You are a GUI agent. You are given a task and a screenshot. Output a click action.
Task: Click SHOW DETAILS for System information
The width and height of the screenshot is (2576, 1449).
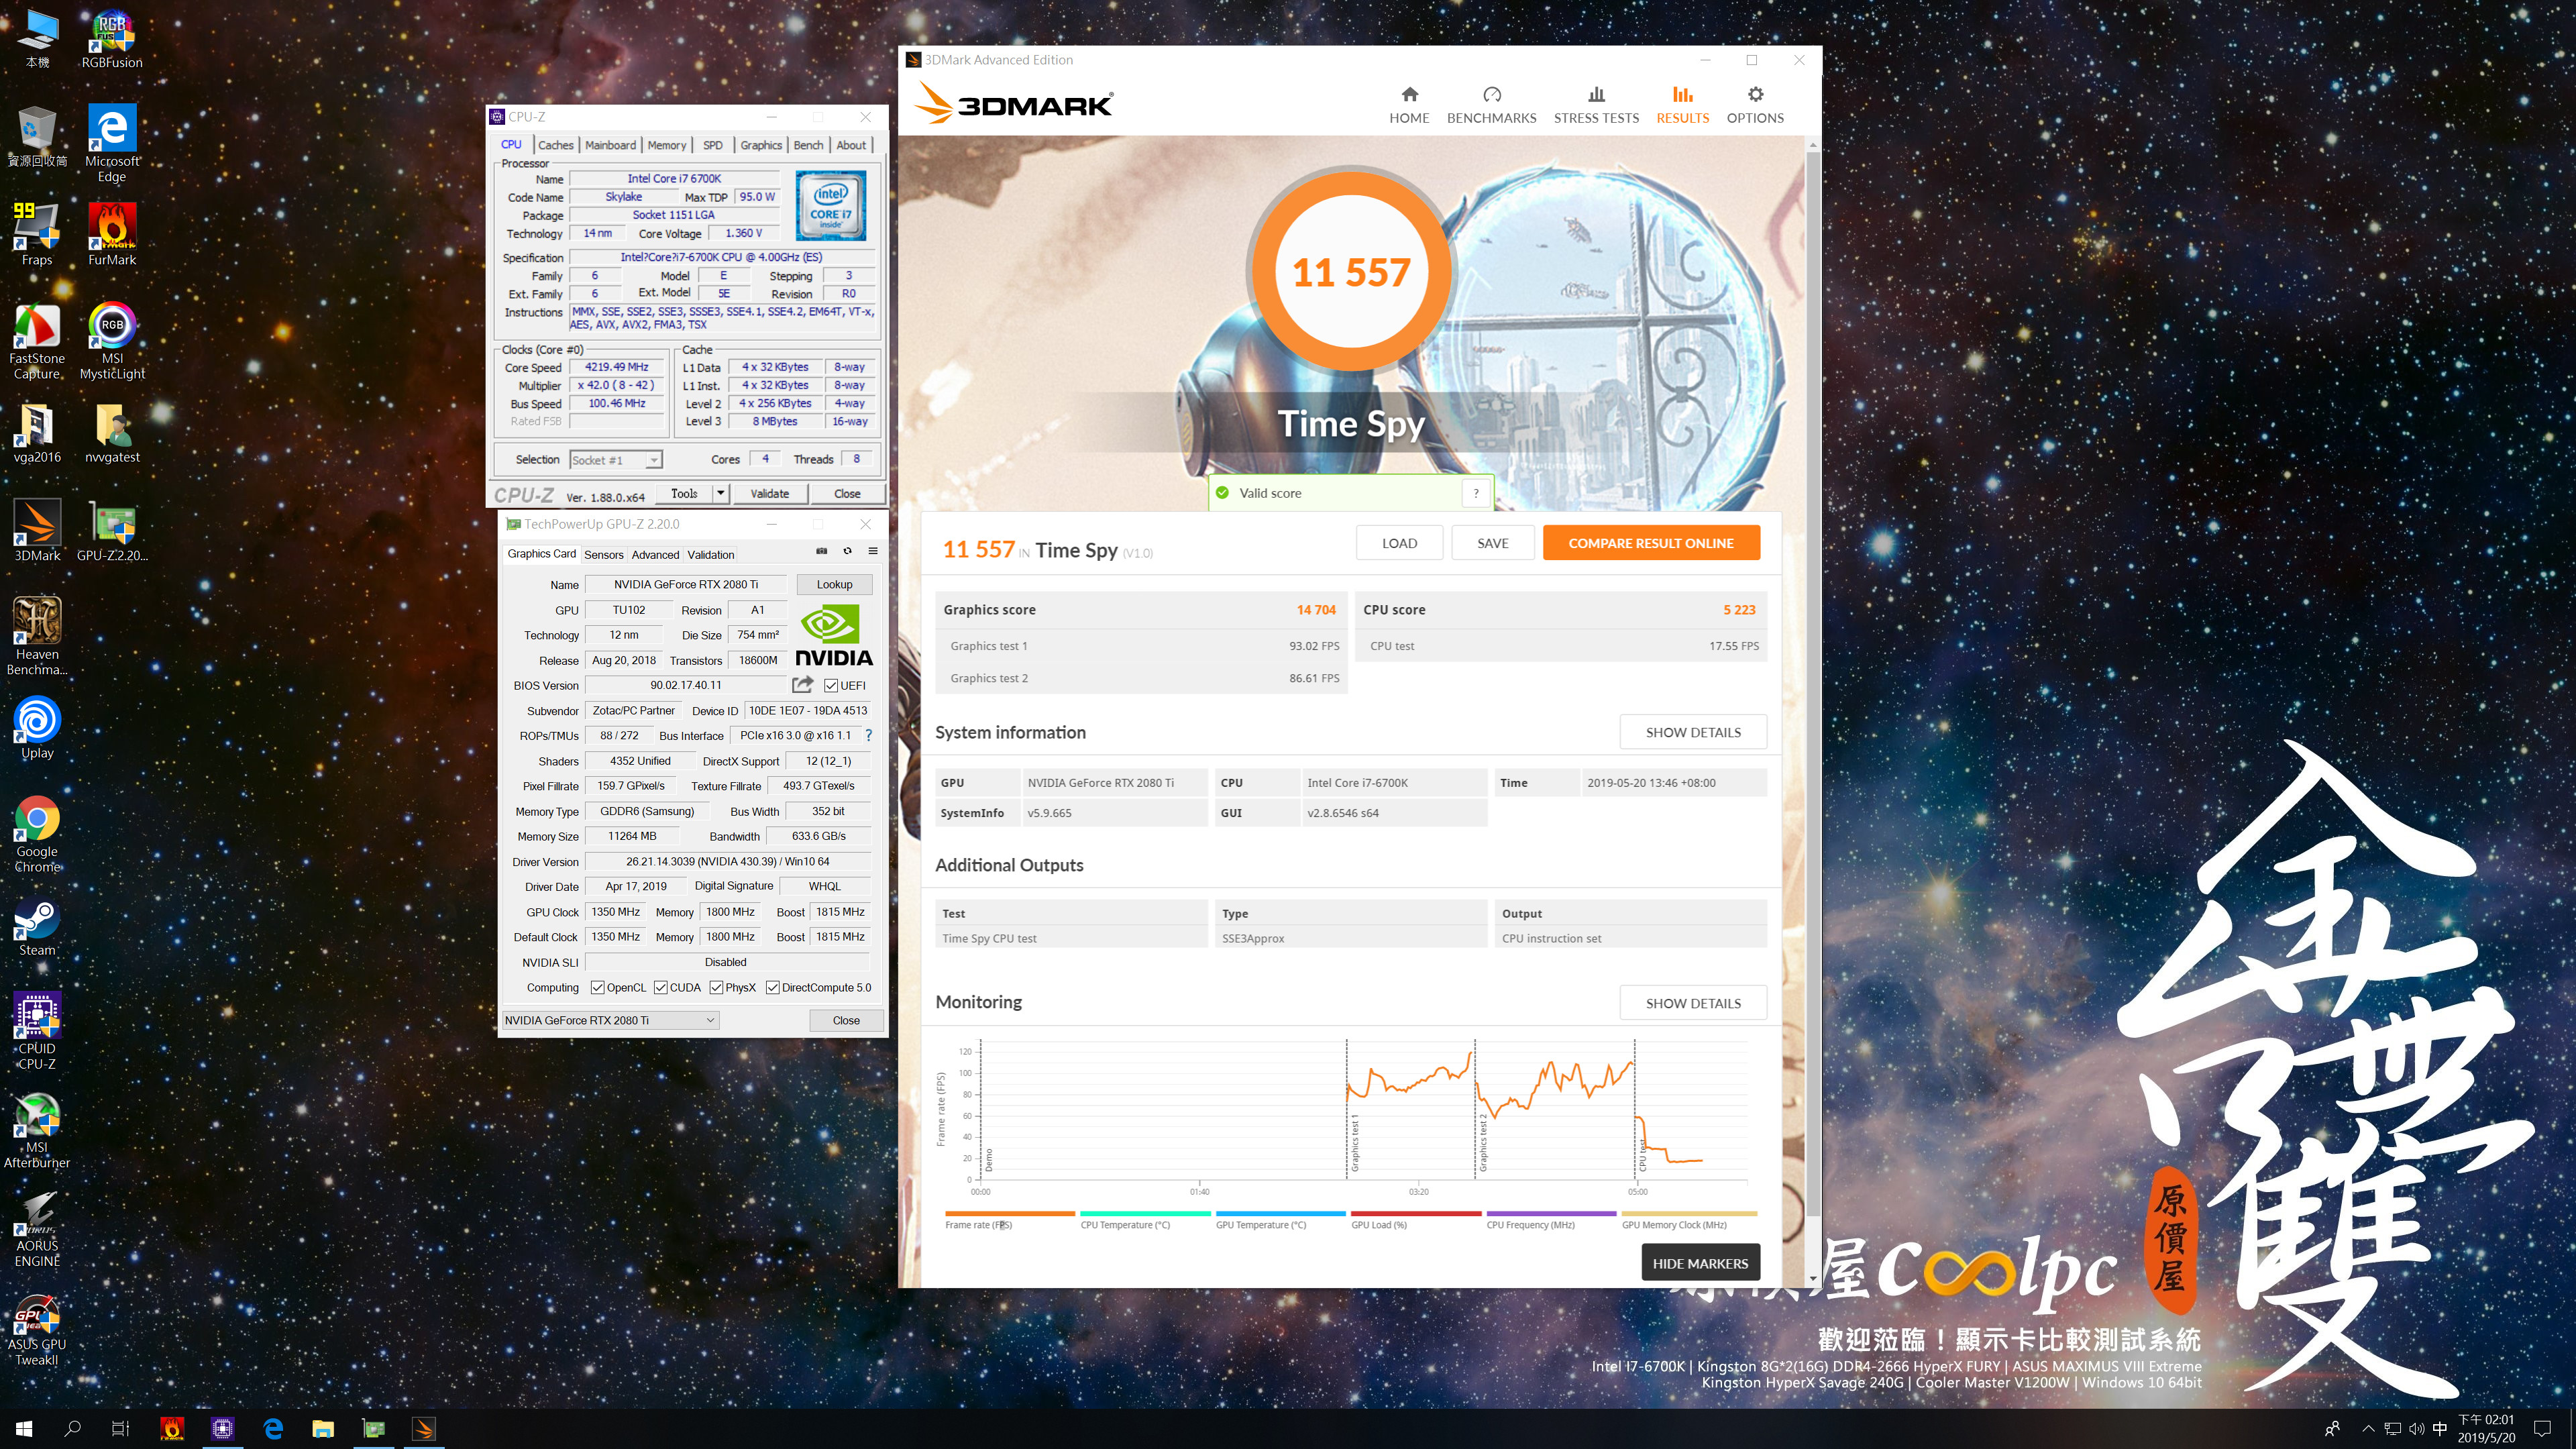point(1693,732)
